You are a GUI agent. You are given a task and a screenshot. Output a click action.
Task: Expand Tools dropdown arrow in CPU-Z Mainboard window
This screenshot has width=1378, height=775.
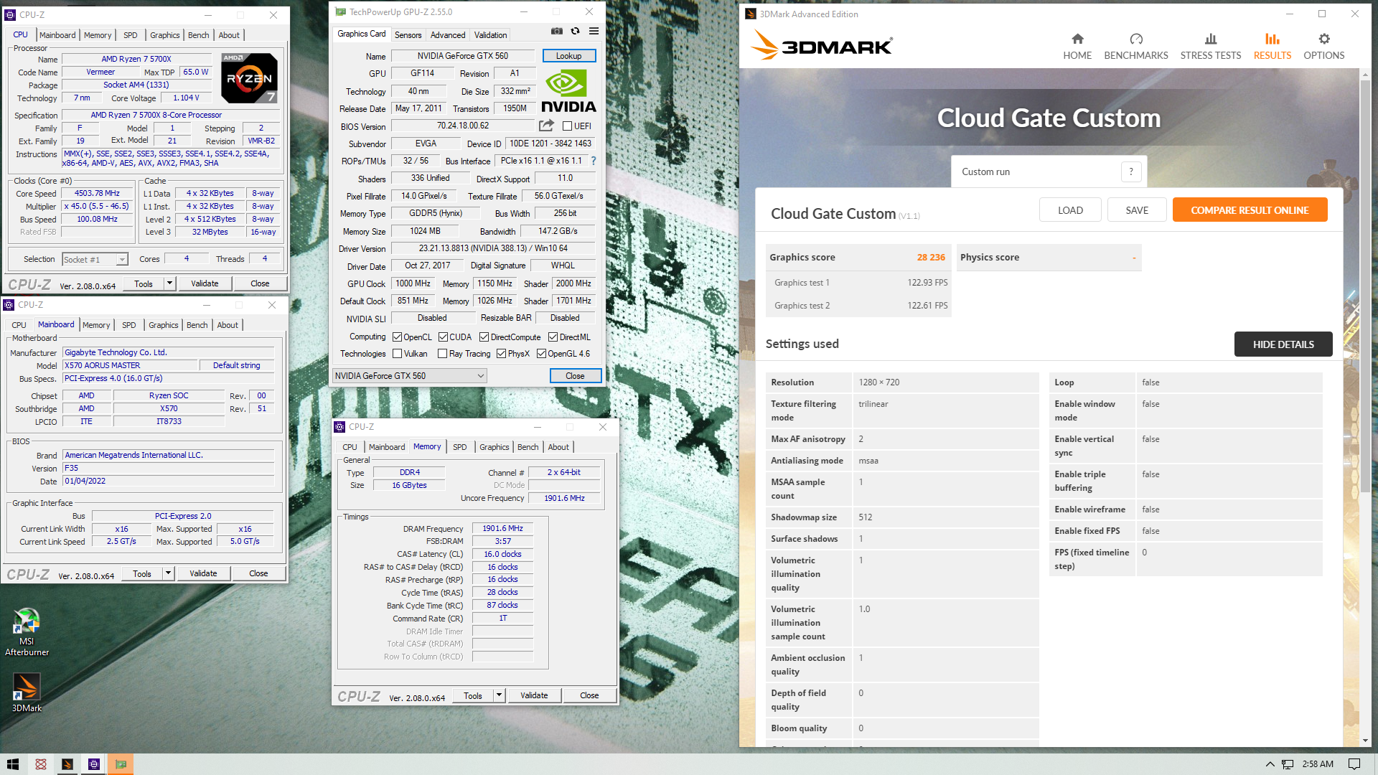pyautogui.click(x=168, y=573)
